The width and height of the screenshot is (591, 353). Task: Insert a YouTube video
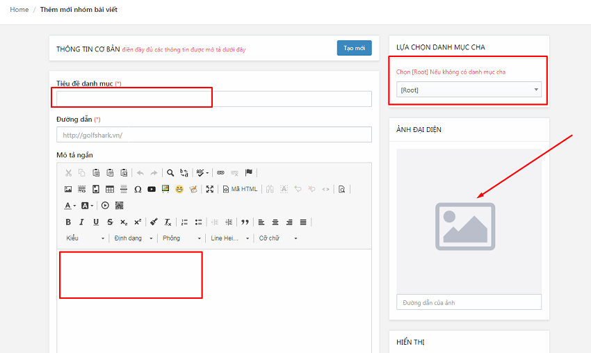(x=152, y=189)
